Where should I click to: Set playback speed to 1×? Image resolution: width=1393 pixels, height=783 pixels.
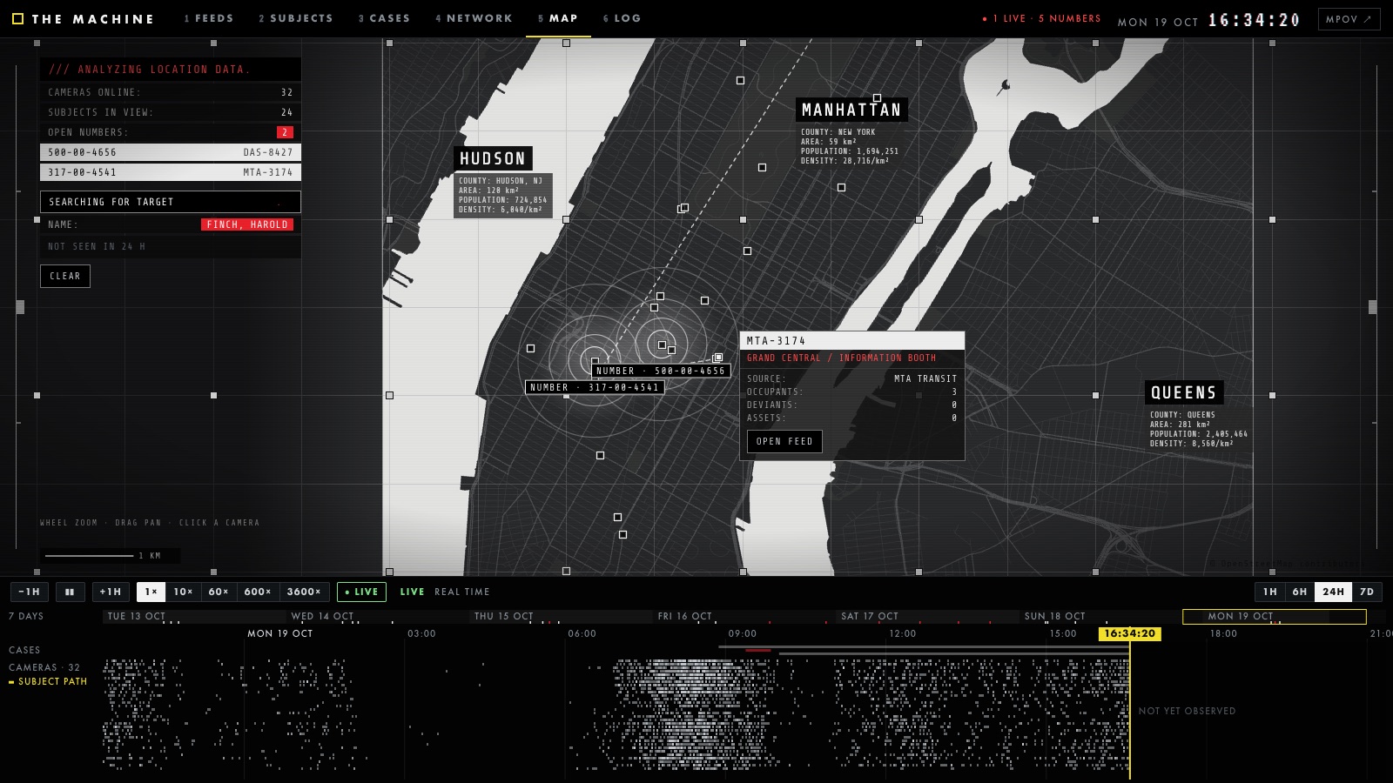[151, 592]
